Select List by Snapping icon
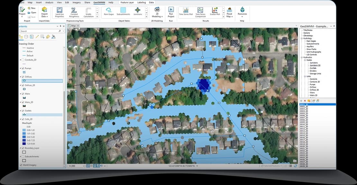 click(42, 37)
